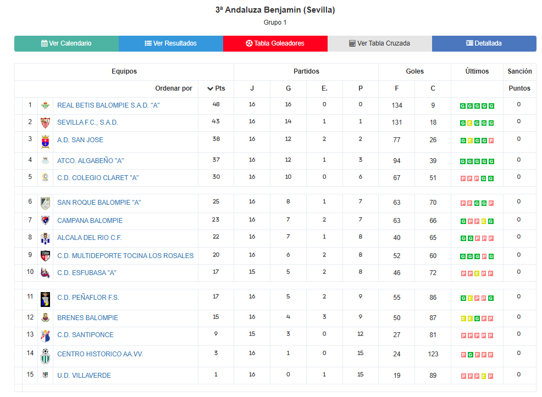Open the Ver Tabla Cruzada tab
This screenshot has height=397, width=542.
pyautogui.click(x=379, y=43)
